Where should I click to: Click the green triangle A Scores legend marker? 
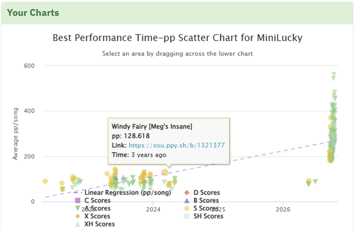[78, 208]
